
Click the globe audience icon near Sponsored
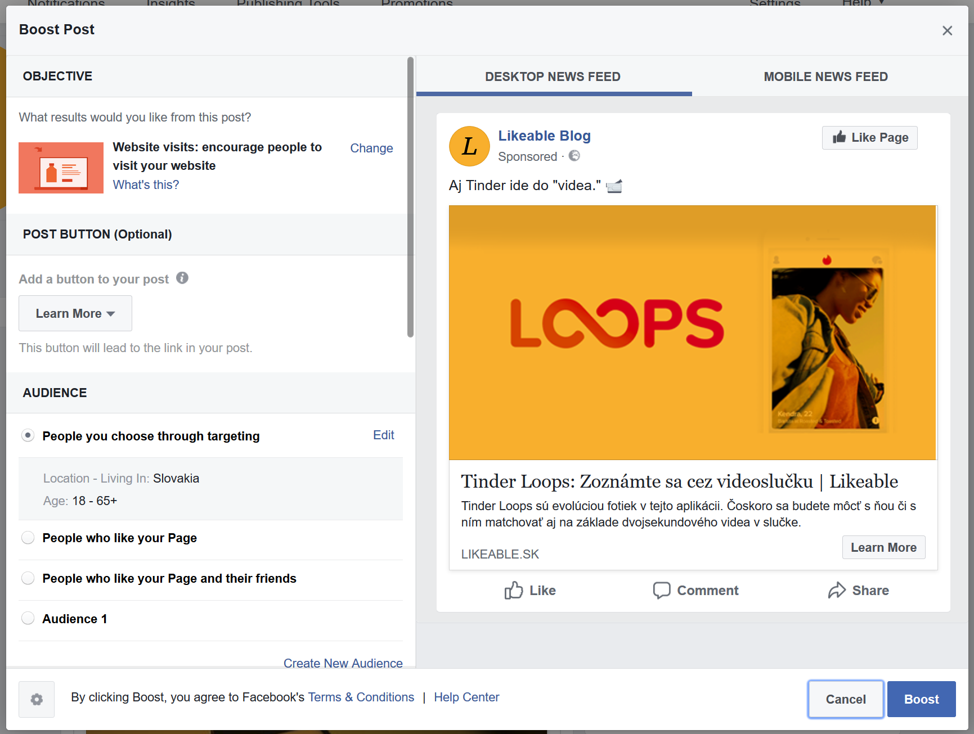point(574,156)
